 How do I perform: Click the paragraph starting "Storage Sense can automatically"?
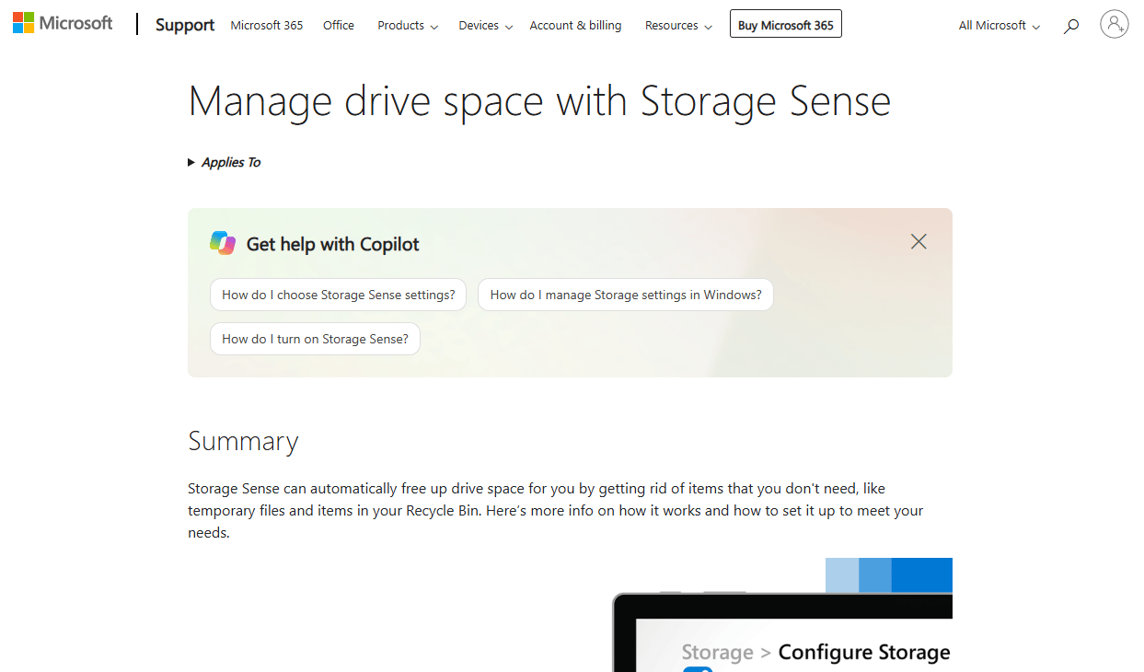556,510
